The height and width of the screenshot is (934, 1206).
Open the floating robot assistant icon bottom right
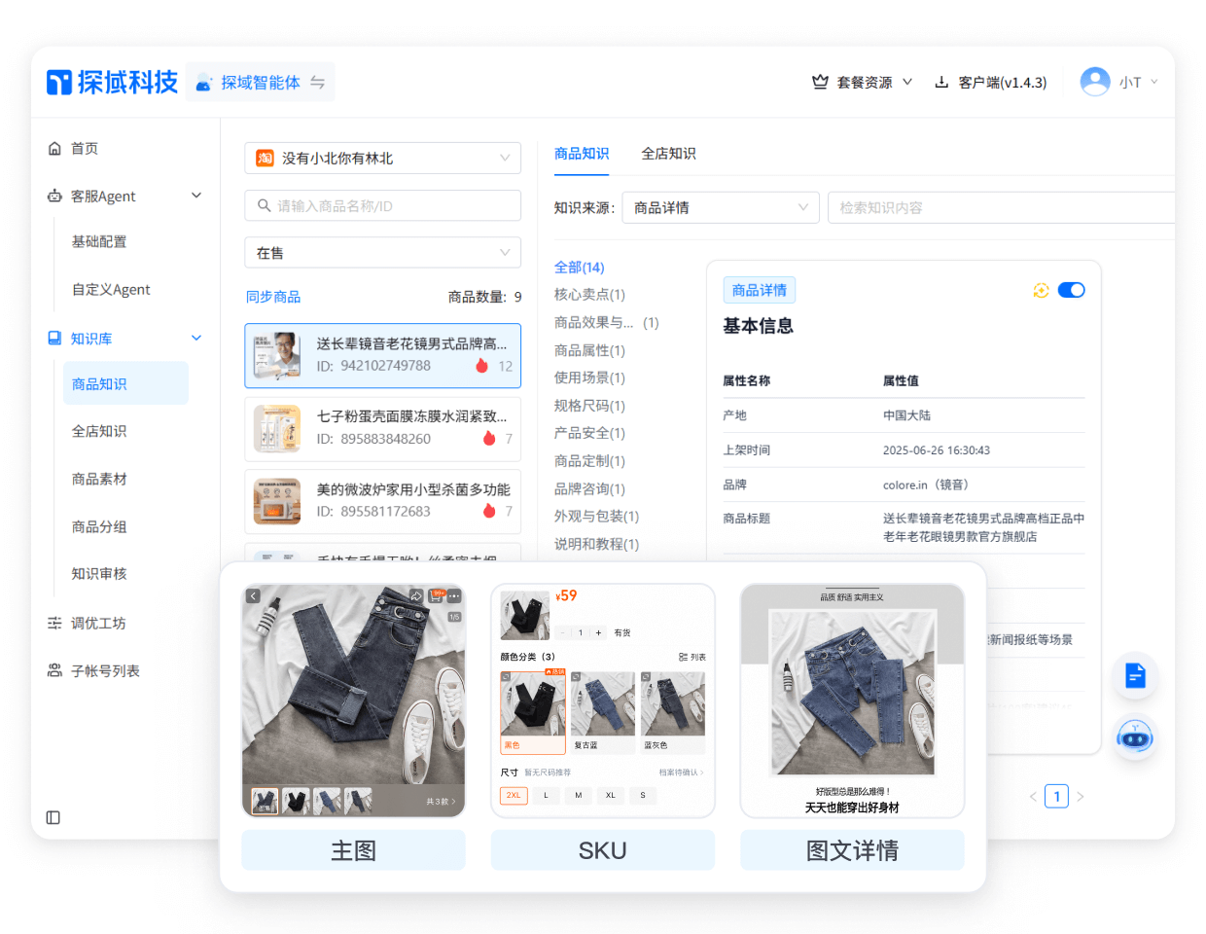click(1135, 737)
